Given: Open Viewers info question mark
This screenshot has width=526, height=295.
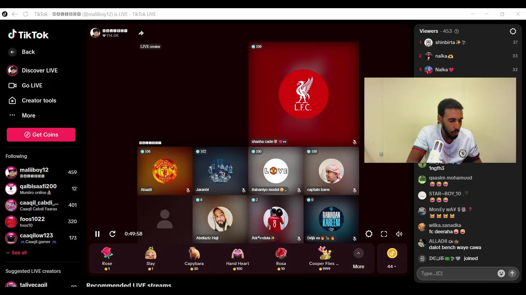Looking at the screenshot, I should [457, 31].
